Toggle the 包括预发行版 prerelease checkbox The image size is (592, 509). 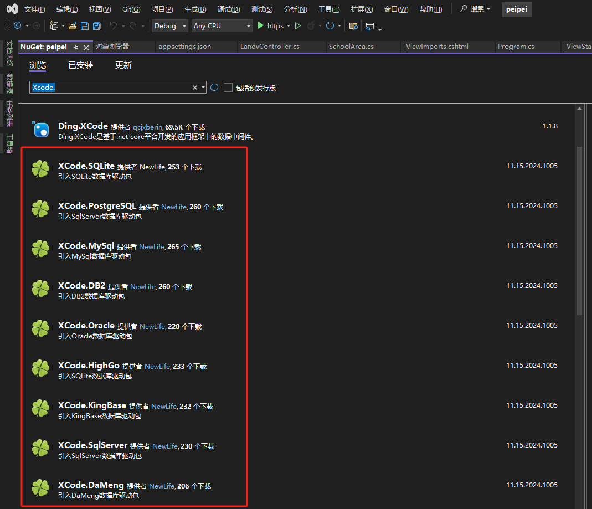[228, 88]
